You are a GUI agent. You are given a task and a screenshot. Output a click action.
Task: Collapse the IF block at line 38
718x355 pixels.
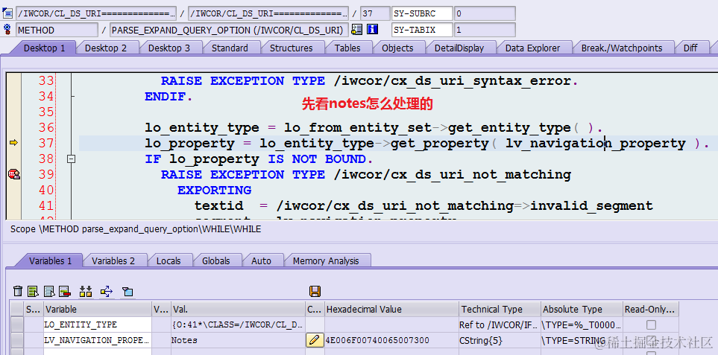(x=71, y=159)
